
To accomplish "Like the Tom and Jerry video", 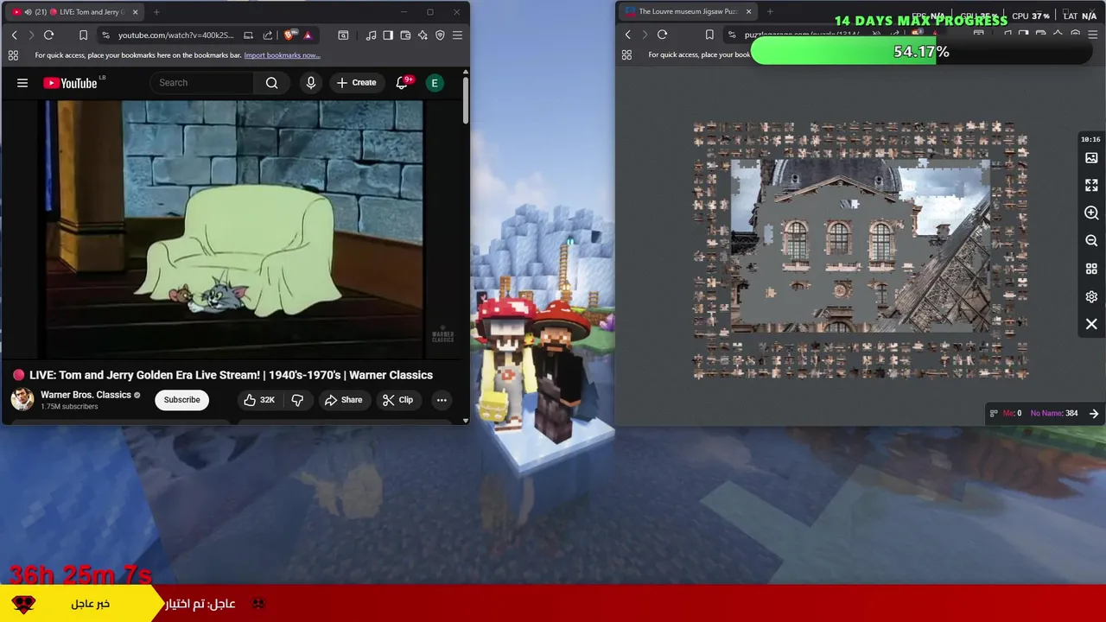I will (x=259, y=400).
